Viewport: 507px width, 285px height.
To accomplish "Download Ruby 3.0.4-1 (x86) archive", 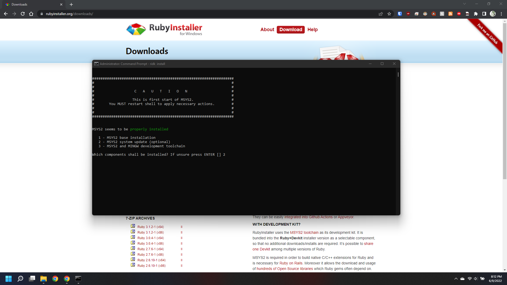I will point(151,244).
